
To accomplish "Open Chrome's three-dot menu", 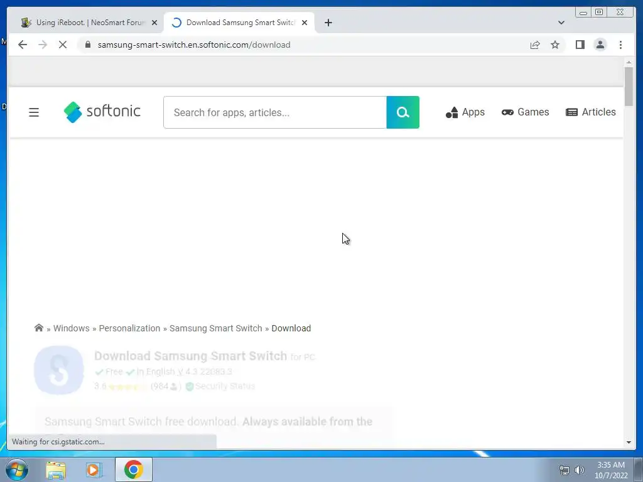I will pyautogui.click(x=620, y=45).
